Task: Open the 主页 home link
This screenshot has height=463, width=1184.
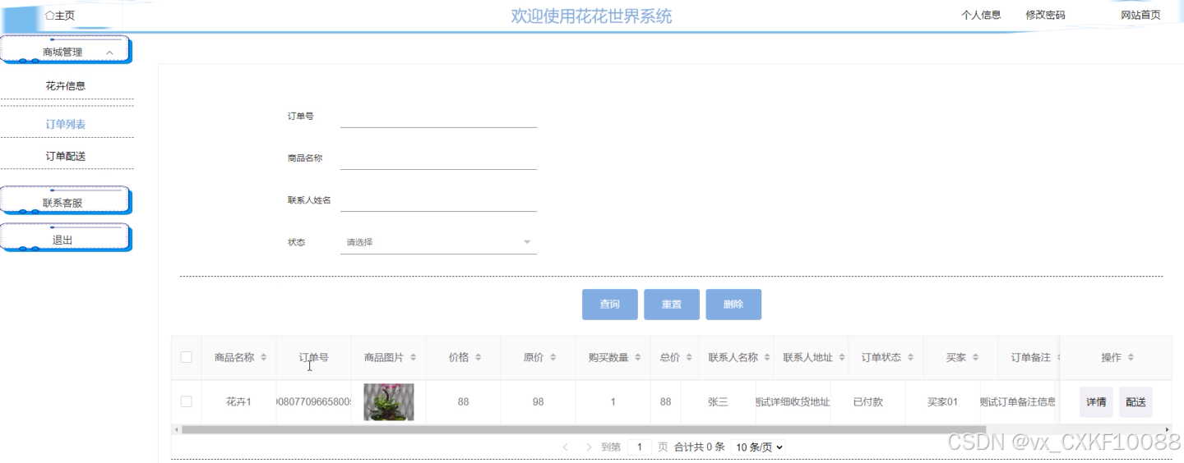Action: (x=59, y=16)
